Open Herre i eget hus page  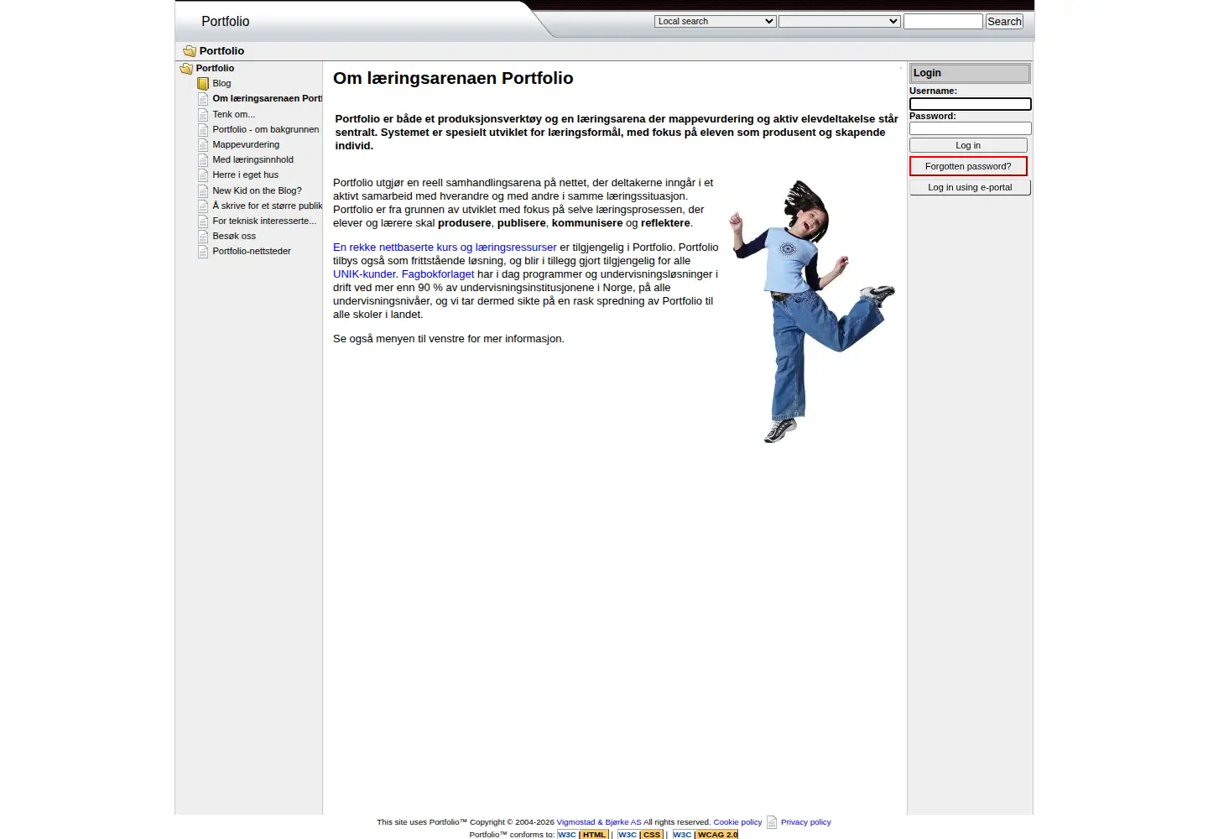(245, 175)
